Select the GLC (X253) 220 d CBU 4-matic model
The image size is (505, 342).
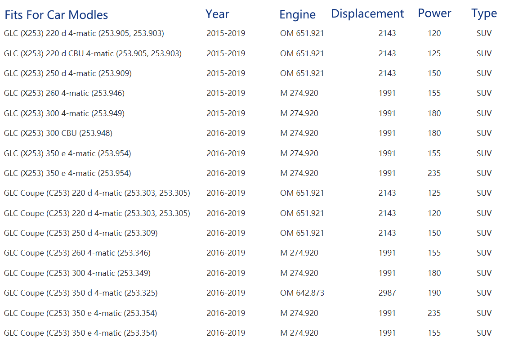tap(93, 54)
